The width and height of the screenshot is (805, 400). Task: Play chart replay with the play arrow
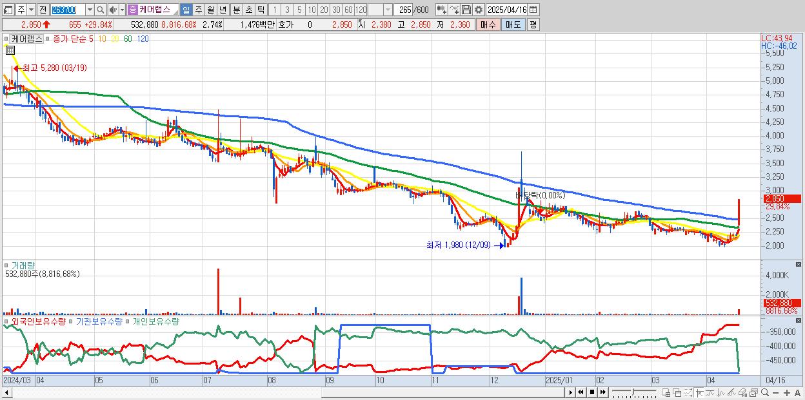pos(570,392)
